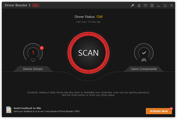Maximize the Driver Booster window
The height and width of the screenshot is (119, 177).
(165, 5)
